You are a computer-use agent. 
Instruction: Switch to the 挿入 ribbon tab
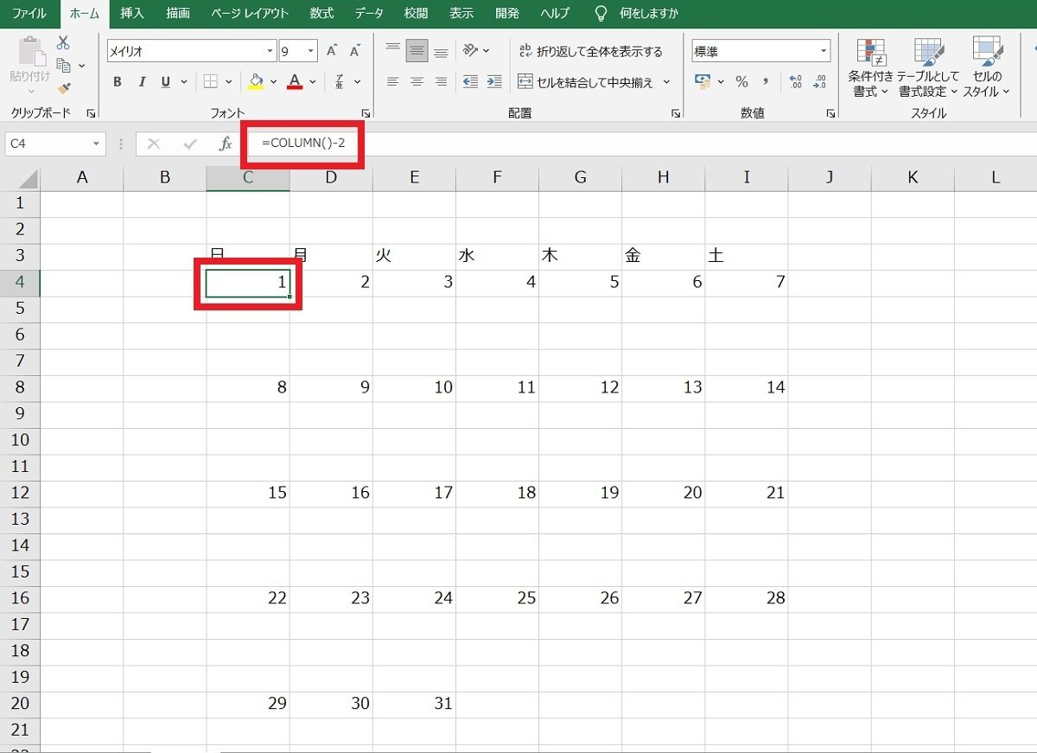(x=131, y=13)
